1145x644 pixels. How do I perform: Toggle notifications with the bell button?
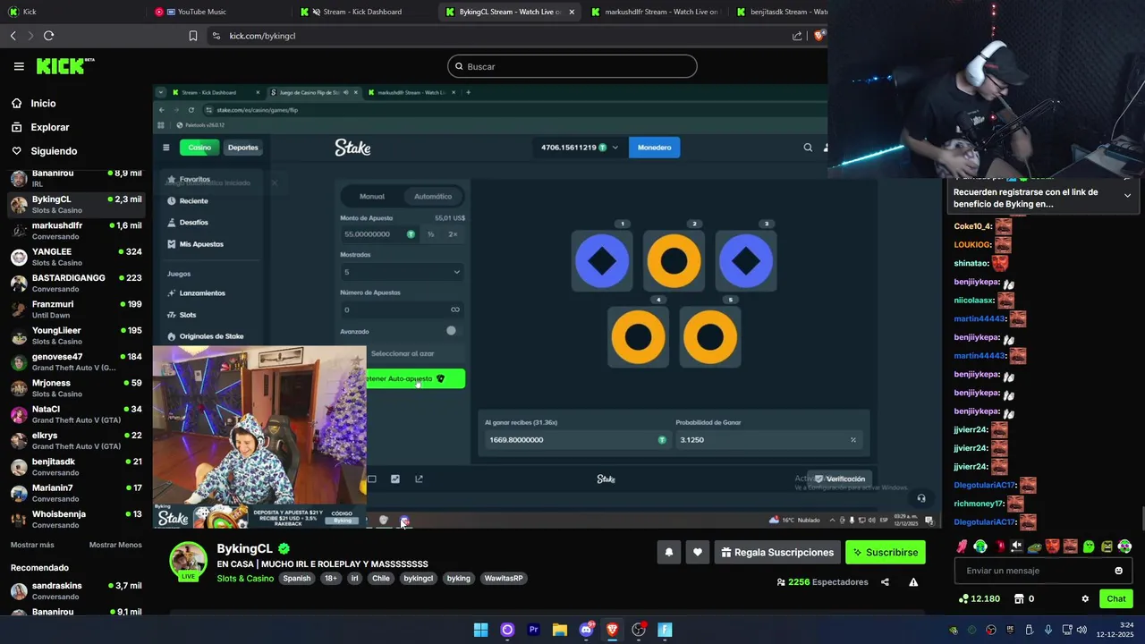point(668,553)
